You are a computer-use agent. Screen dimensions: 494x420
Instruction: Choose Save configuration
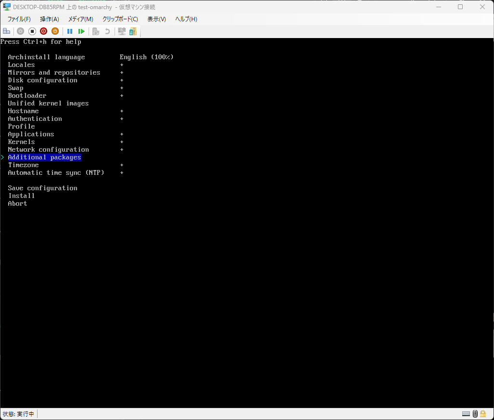tap(42, 188)
